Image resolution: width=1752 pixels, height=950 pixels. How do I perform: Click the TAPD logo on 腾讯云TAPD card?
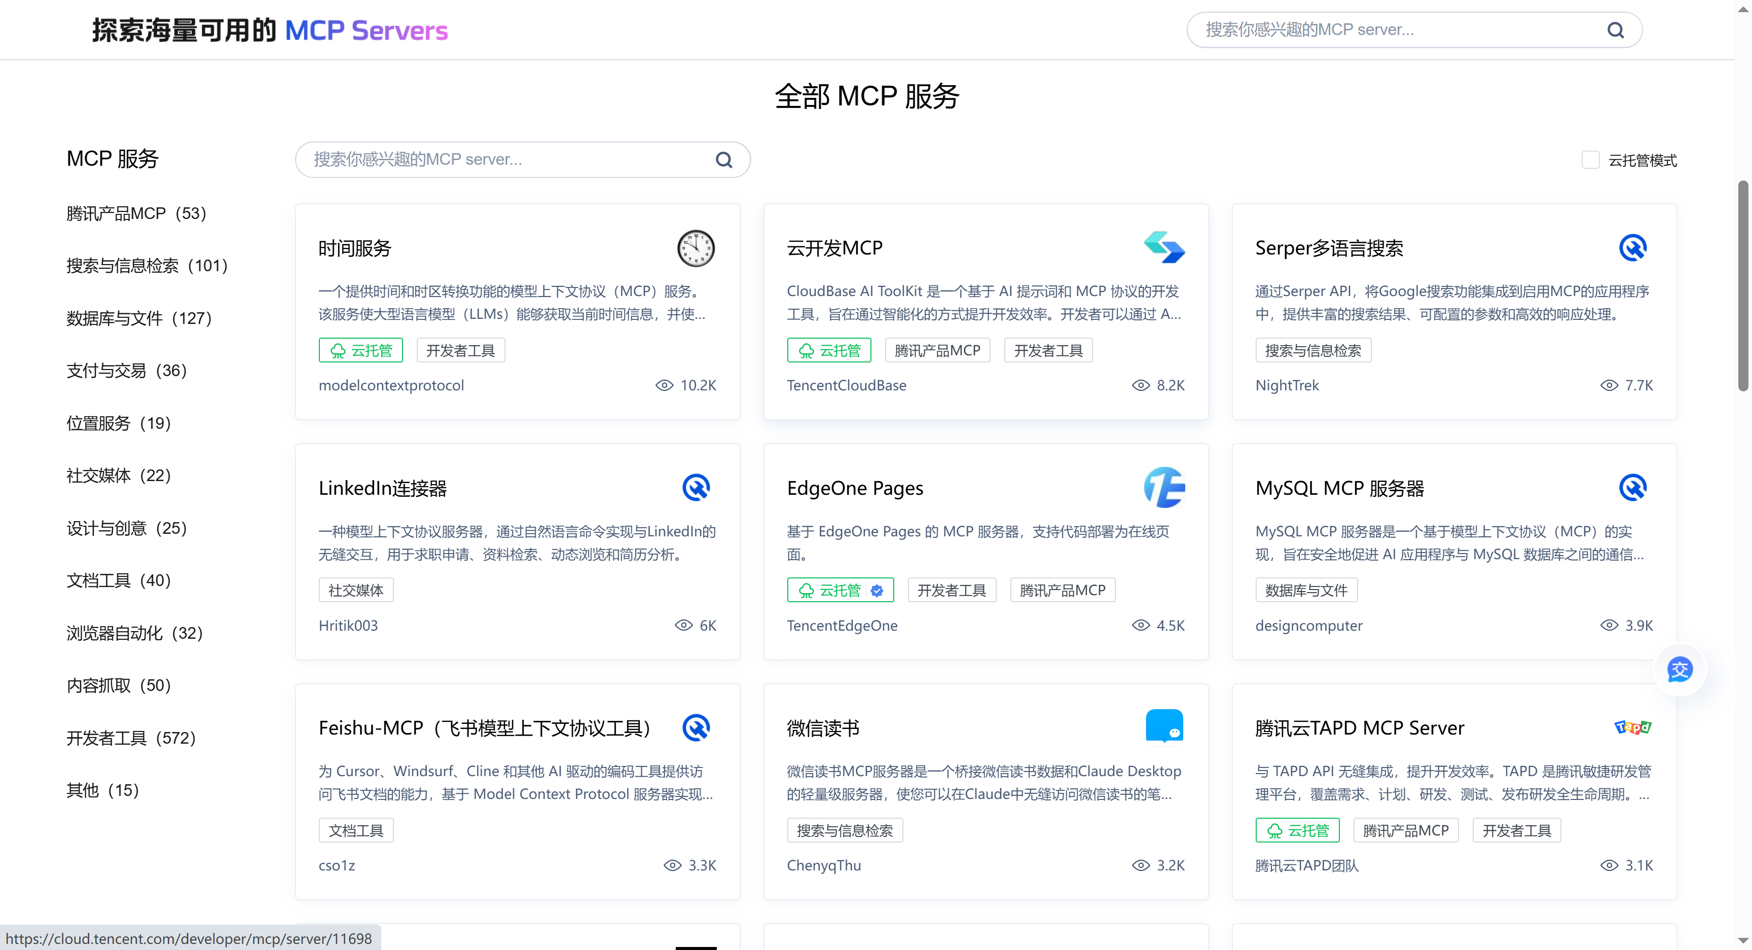click(1632, 727)
